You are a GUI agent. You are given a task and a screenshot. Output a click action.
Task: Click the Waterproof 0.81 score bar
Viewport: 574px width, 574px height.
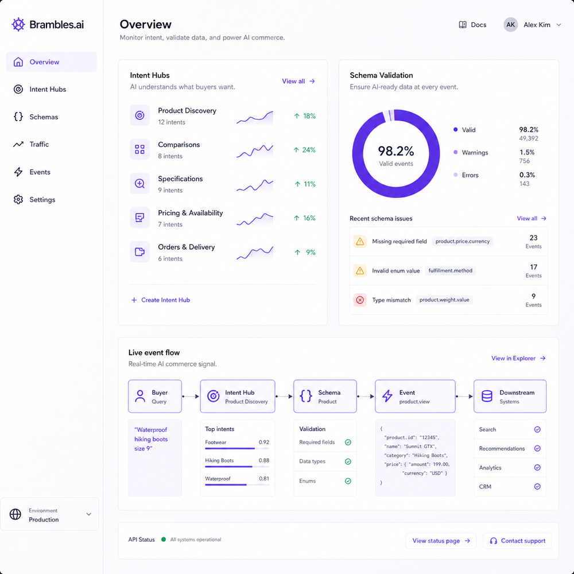click(237, 484)
